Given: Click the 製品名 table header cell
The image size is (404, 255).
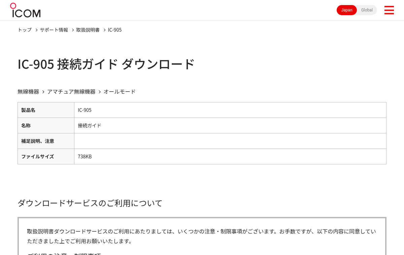Looking at the screenshot, I should 46,110.
